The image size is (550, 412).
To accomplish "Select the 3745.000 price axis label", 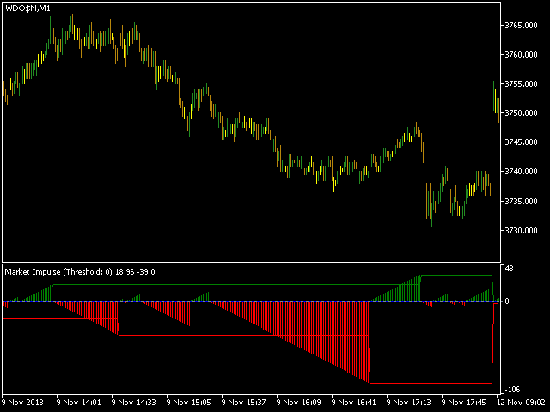I will 521,142.
